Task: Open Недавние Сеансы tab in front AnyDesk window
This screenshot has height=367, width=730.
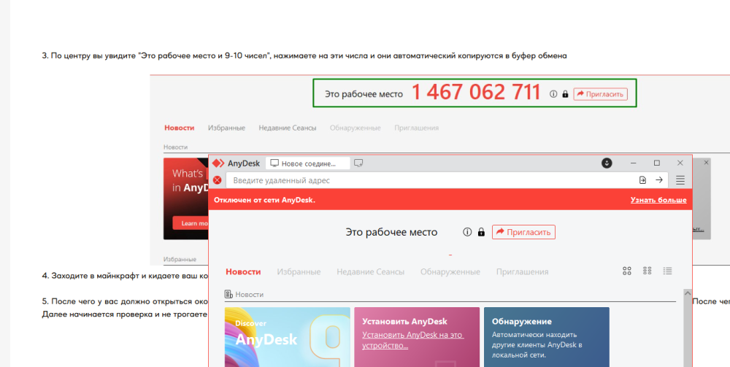Action: [371, 271]
